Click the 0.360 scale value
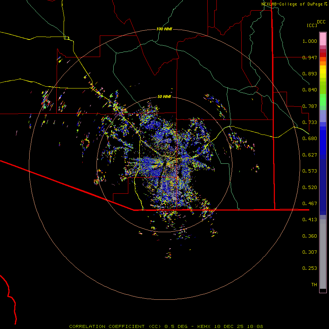Viewport: 329px width, 329px height. point(310,236)
